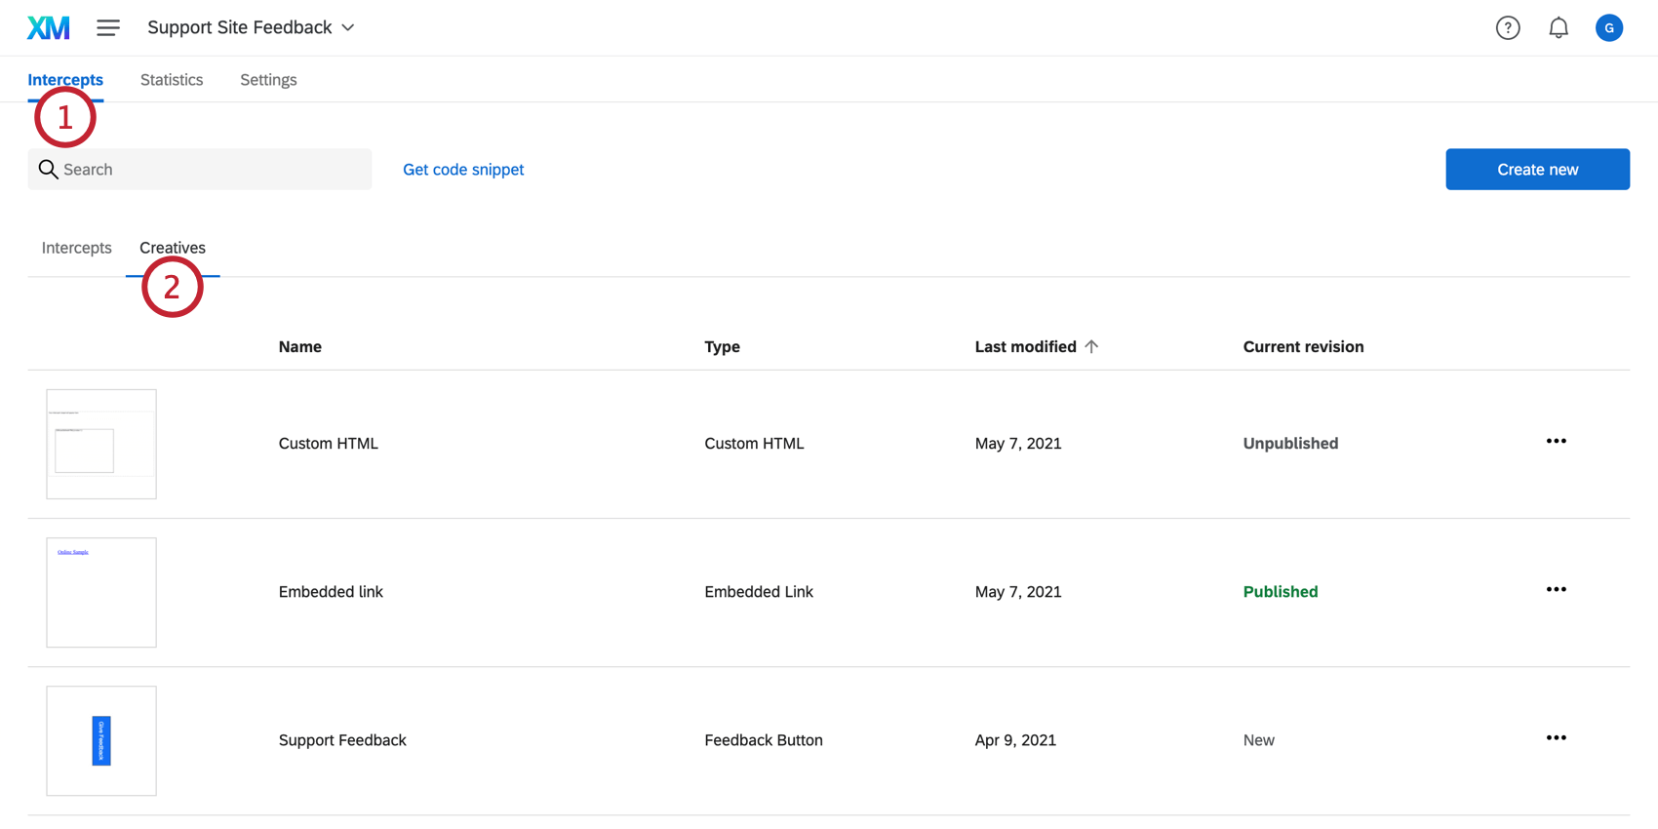This screenshot has height=829, width=1658.
Task: Click the Create new button
Action: [1537, 170]
